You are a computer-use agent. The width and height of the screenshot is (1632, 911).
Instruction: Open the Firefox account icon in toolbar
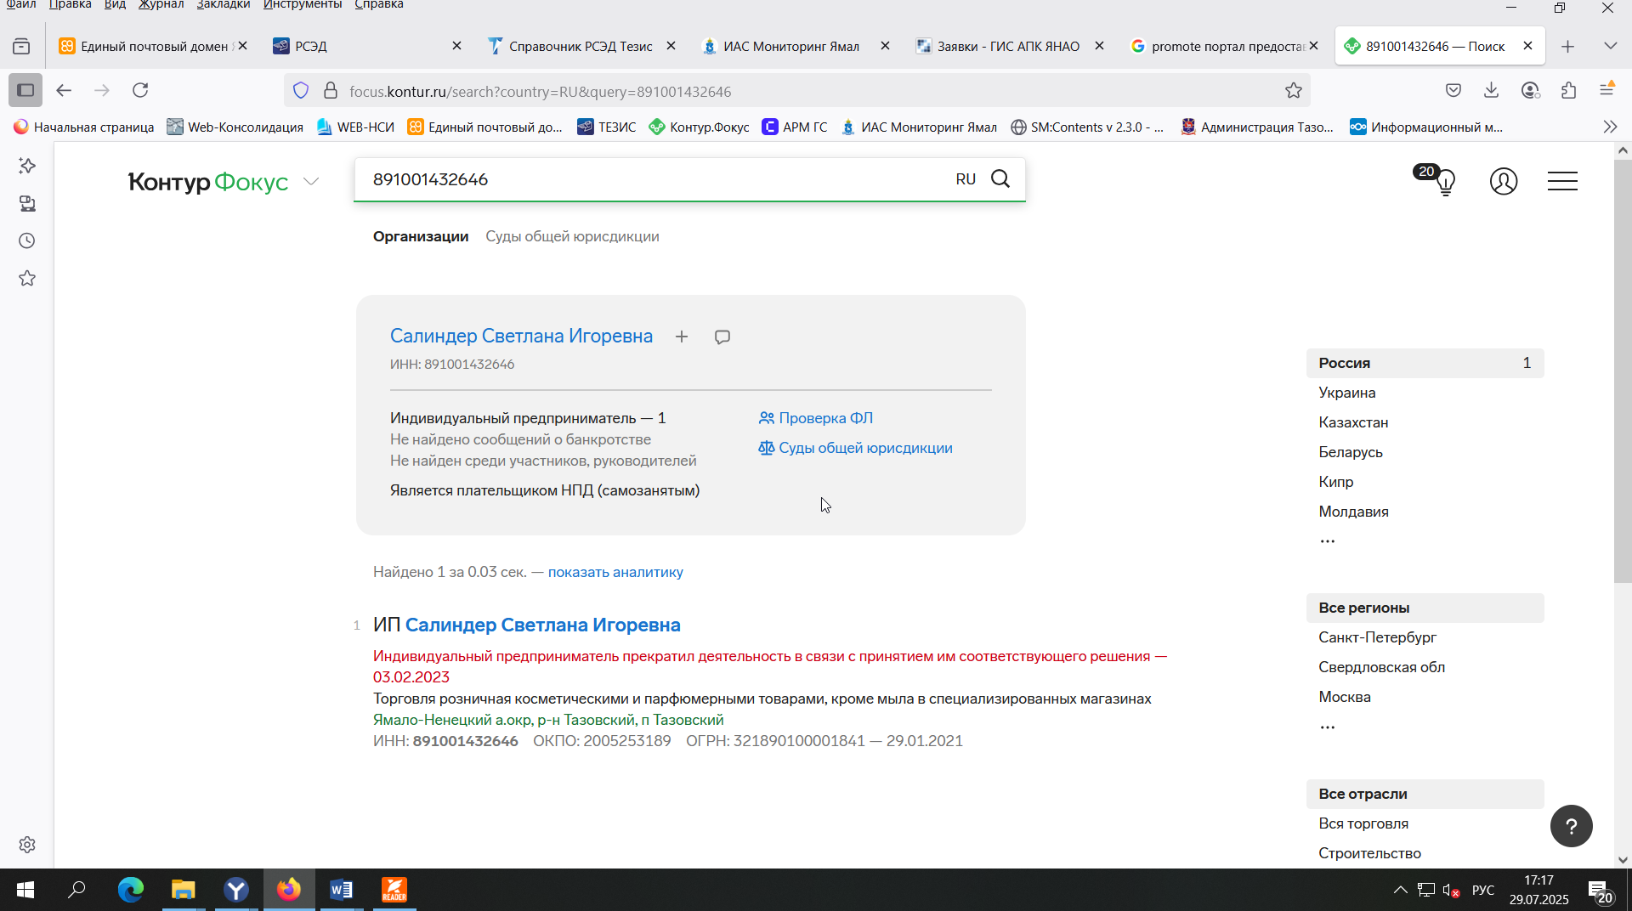pyautogui.click(x=1531, y=90)
